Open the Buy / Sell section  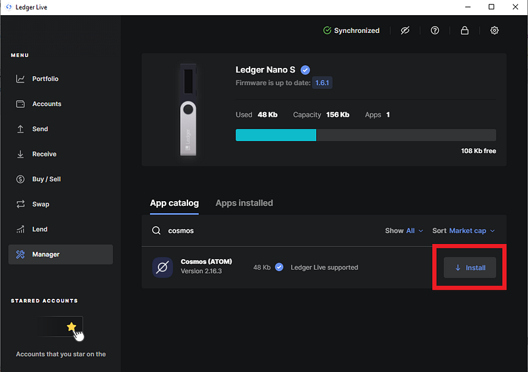pyautogui.click(x=61, y=179)
